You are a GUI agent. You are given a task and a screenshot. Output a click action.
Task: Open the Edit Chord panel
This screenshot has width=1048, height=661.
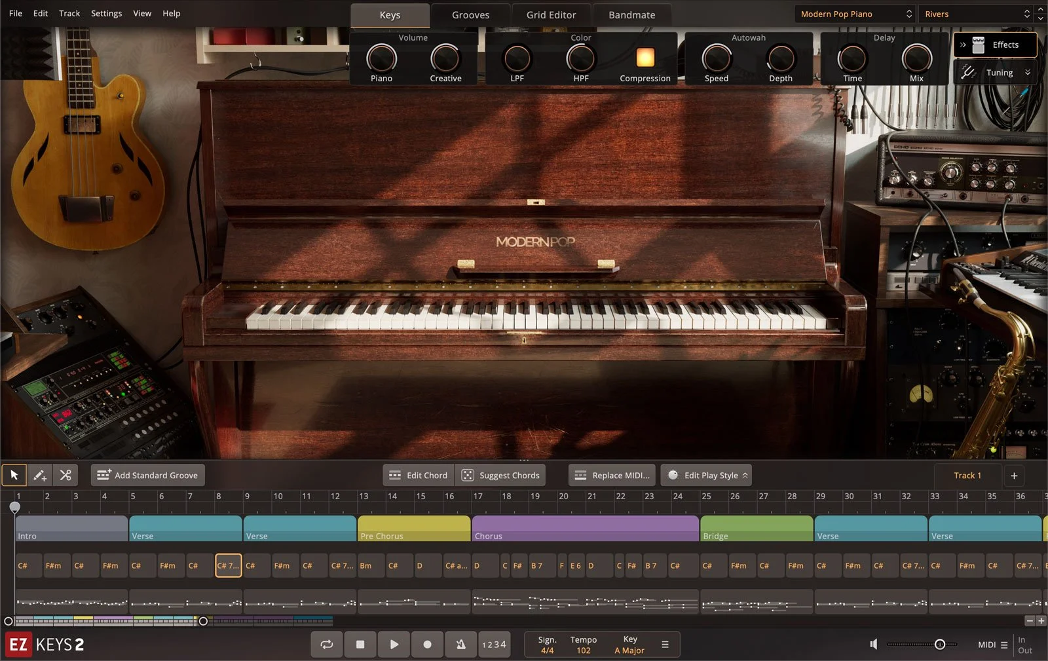[x=418, y=475]
